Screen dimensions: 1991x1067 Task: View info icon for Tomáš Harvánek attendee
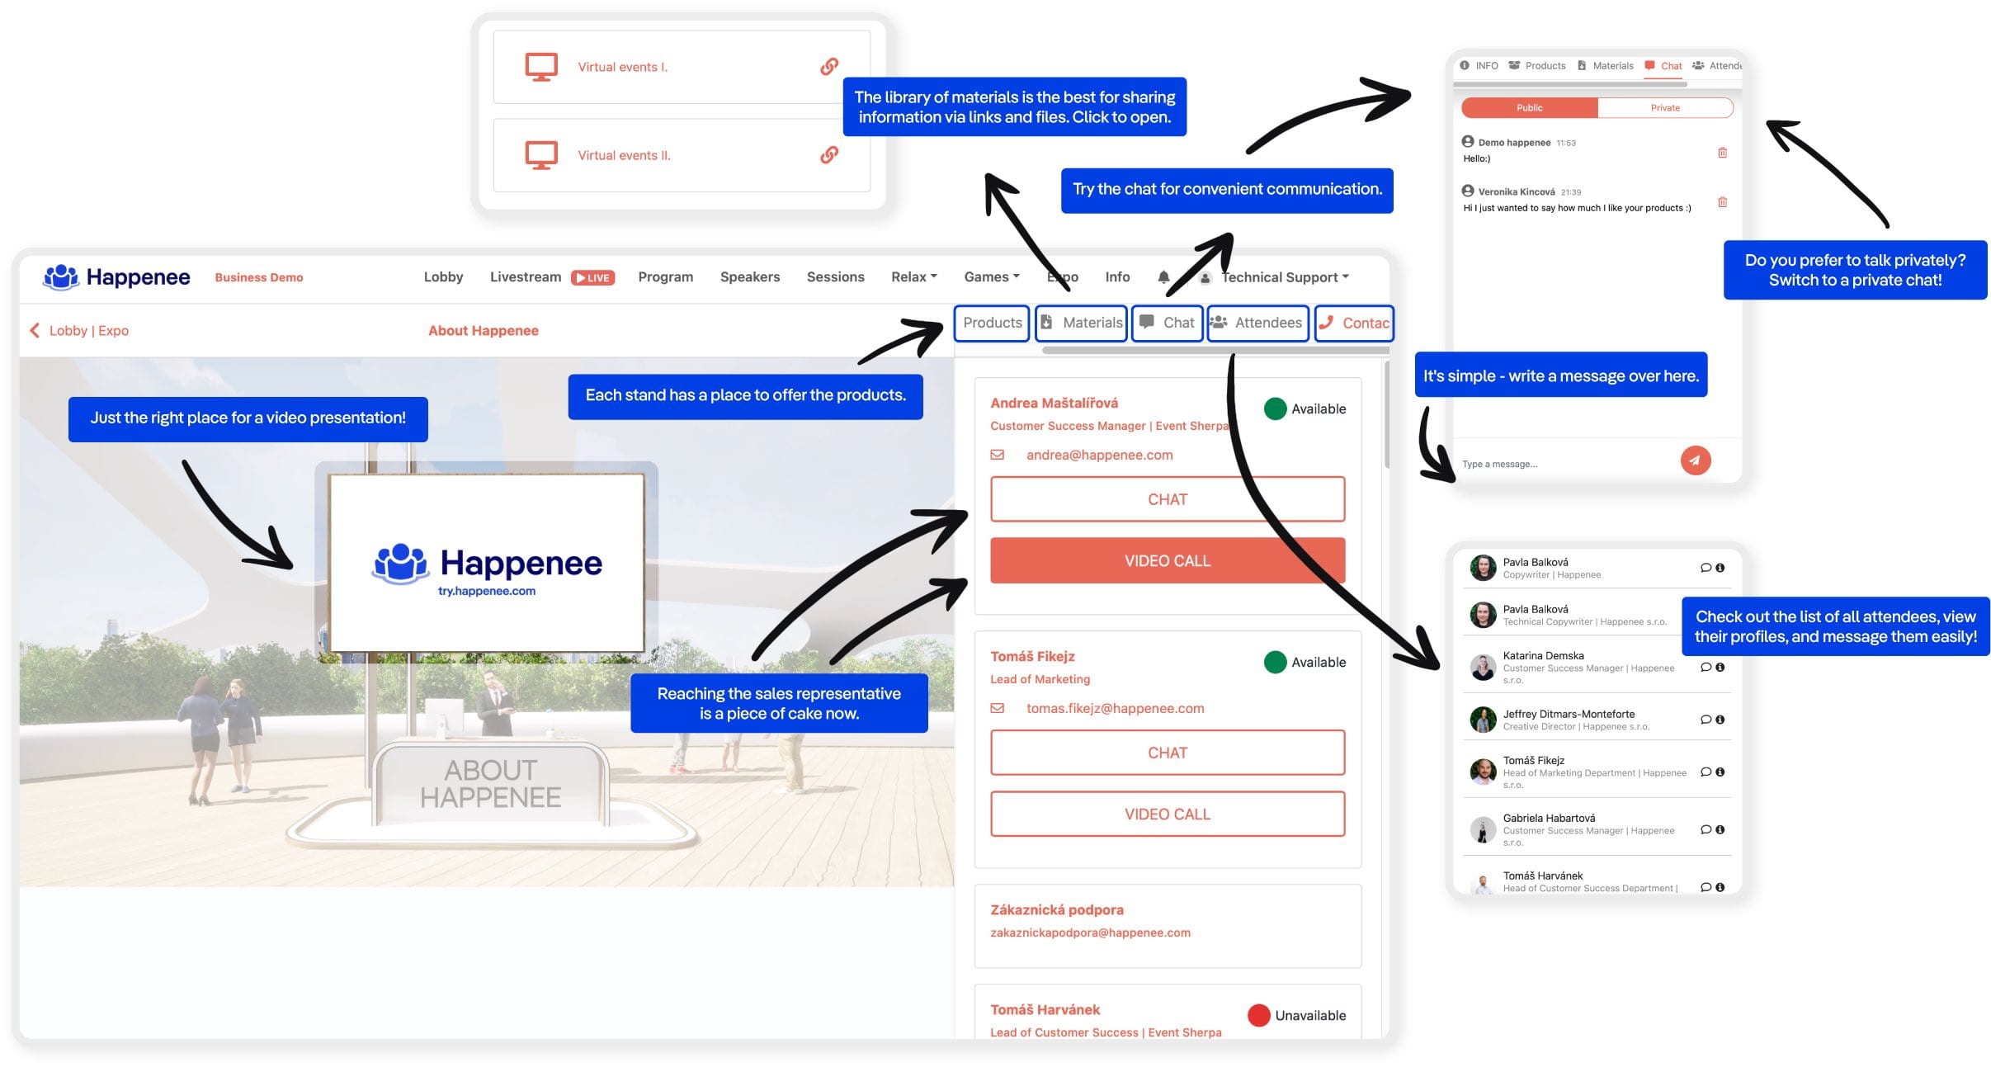[1720, 887]
